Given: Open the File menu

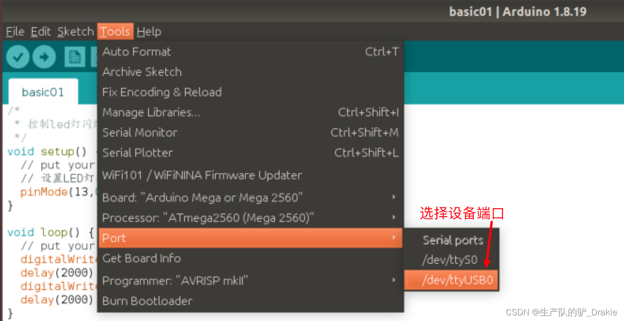Looking at the screenshot, I should [15, 32].
